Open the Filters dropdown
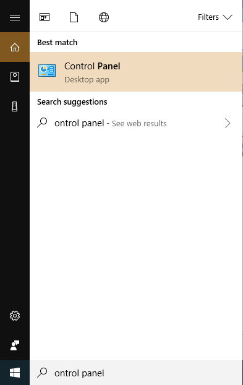 215,17
